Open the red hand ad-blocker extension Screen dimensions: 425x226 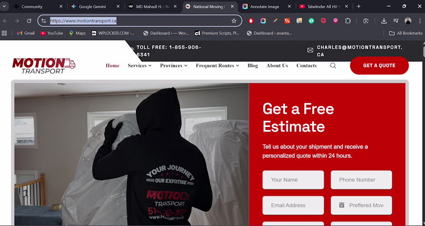(251, 21)
